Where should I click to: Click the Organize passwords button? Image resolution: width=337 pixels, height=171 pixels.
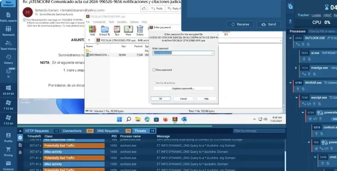coord(183,88)
